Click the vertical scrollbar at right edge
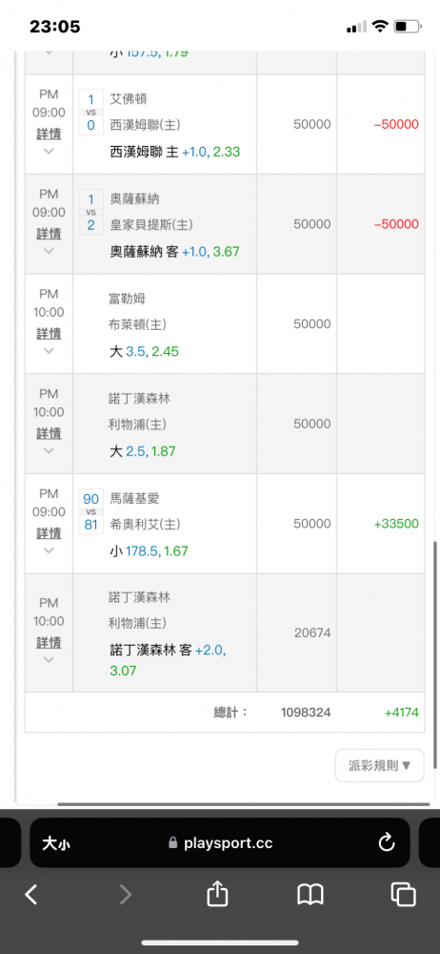This screenshot has height=954, width=440. point(436,653)
